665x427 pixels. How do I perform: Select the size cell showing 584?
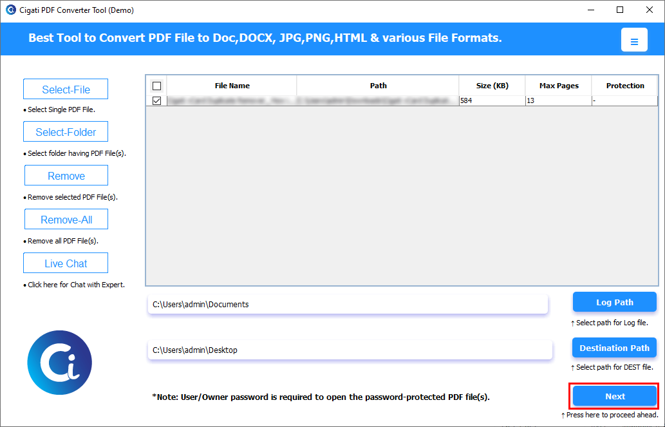(x=492, y=100)
